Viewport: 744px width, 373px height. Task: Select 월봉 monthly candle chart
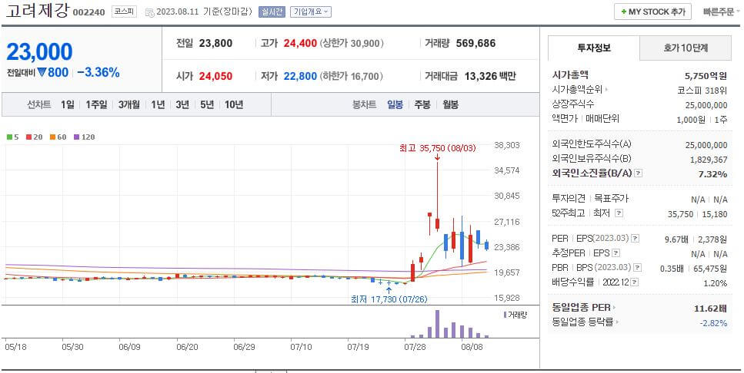[x=450, y=104]
